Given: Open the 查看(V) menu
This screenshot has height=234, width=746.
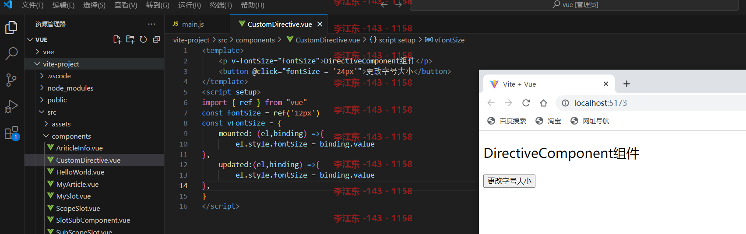Looking at the screenshot, I should 126,5.
